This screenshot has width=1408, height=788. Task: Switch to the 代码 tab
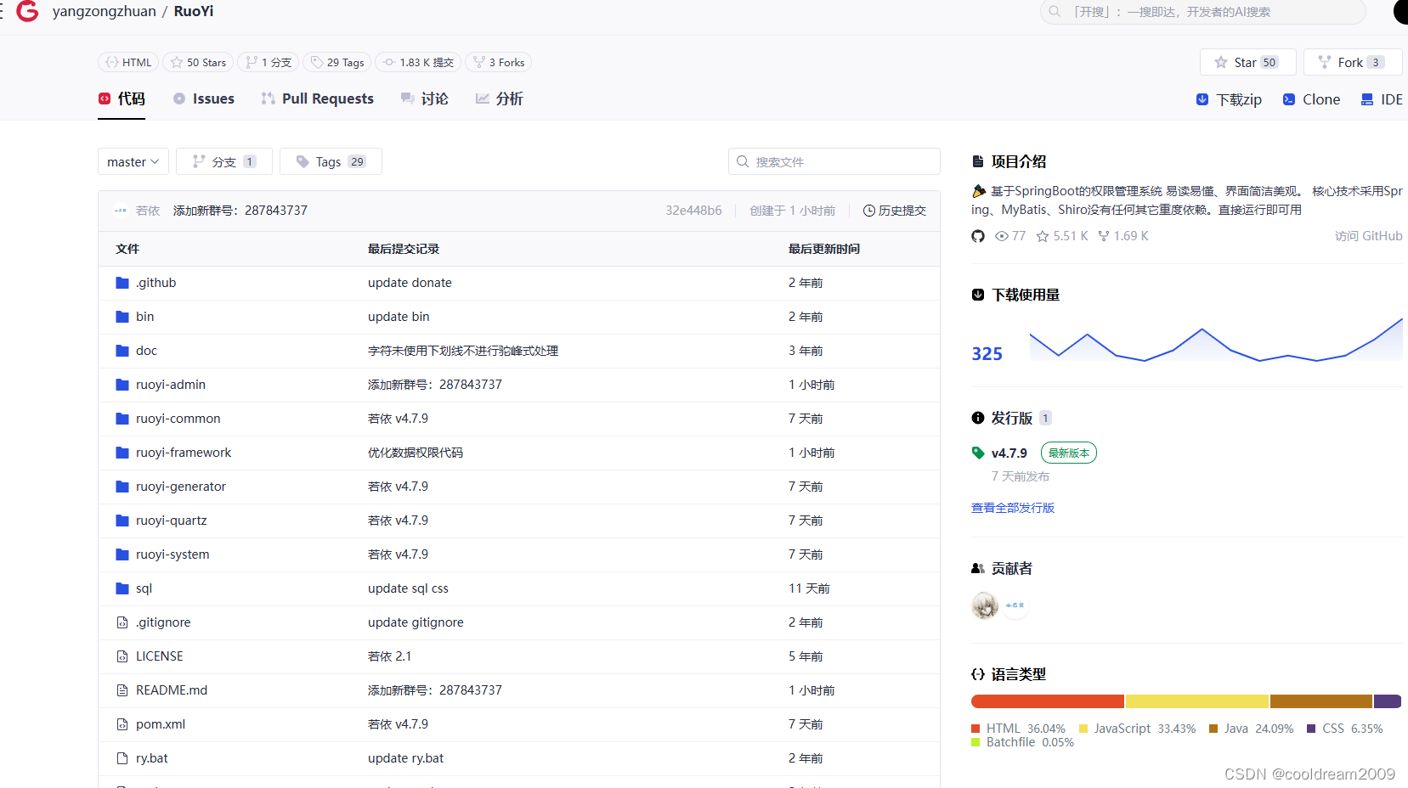tap(122, 98)
